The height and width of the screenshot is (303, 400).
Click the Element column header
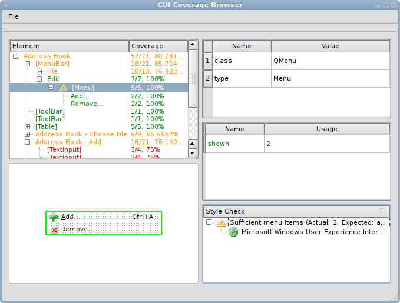[x=70, y=46]
